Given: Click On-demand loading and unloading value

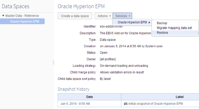Looking at the screenshot, I should pyautogui.click(x=124, y=66).
